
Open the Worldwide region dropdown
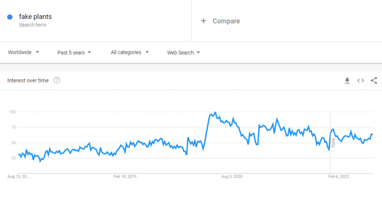pos(24,53)
